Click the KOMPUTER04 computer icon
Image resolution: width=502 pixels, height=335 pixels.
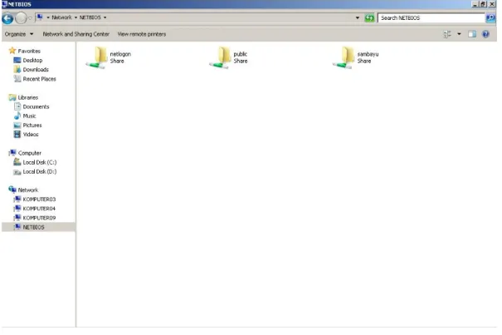17,209
